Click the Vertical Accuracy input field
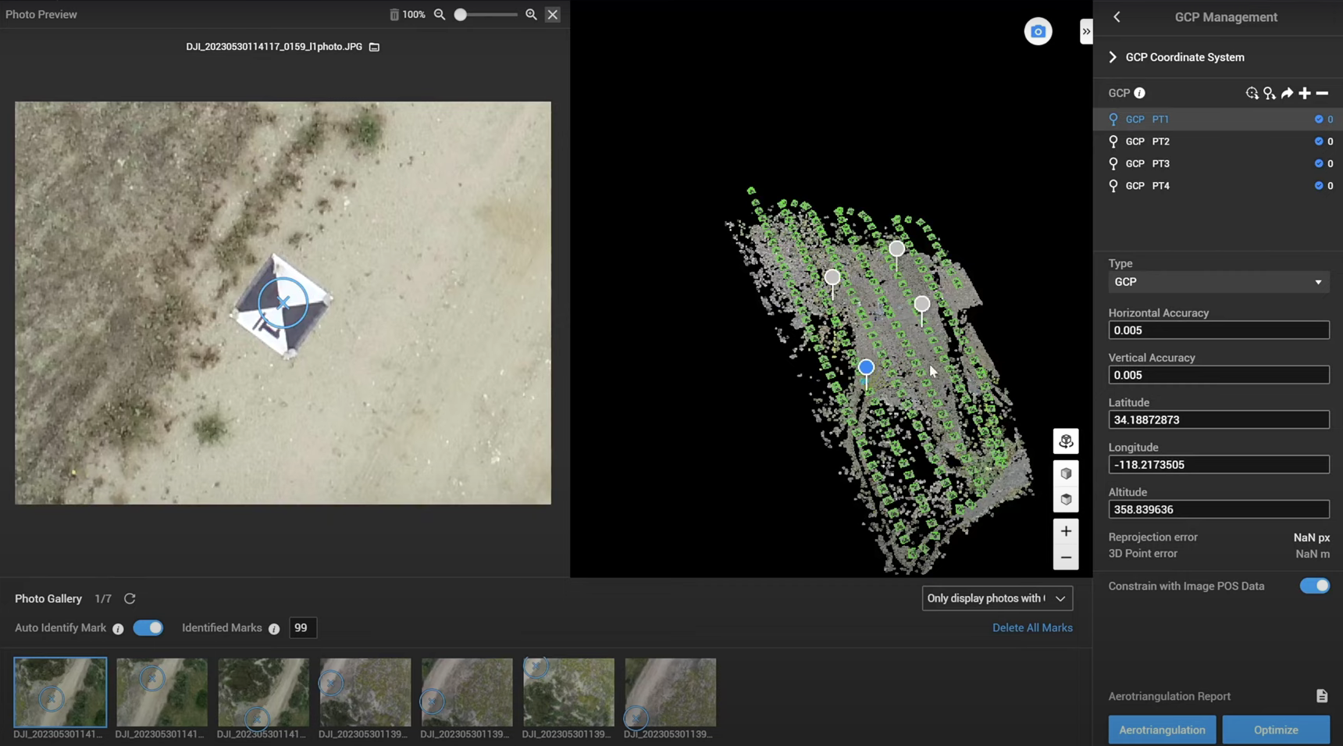 (x=1219, y=375)
